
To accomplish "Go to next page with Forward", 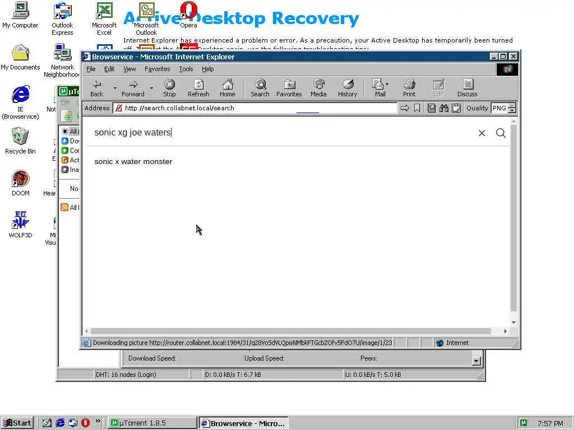I will point(133,88).
